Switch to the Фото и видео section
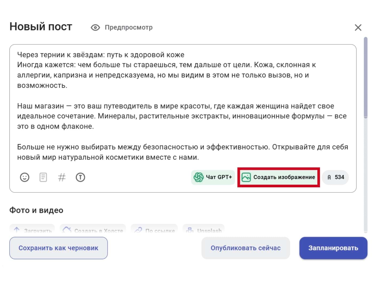 [x=36, y=210]
